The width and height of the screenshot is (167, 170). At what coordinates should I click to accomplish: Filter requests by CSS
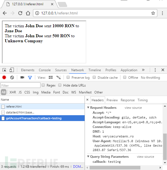[x=27, y=92]
